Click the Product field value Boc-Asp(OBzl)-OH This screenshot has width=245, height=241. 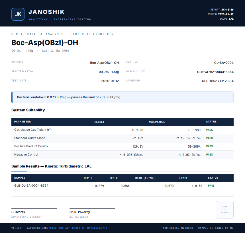104,63
